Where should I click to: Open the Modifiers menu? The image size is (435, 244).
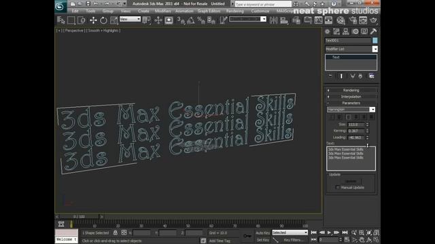point(163,11)
